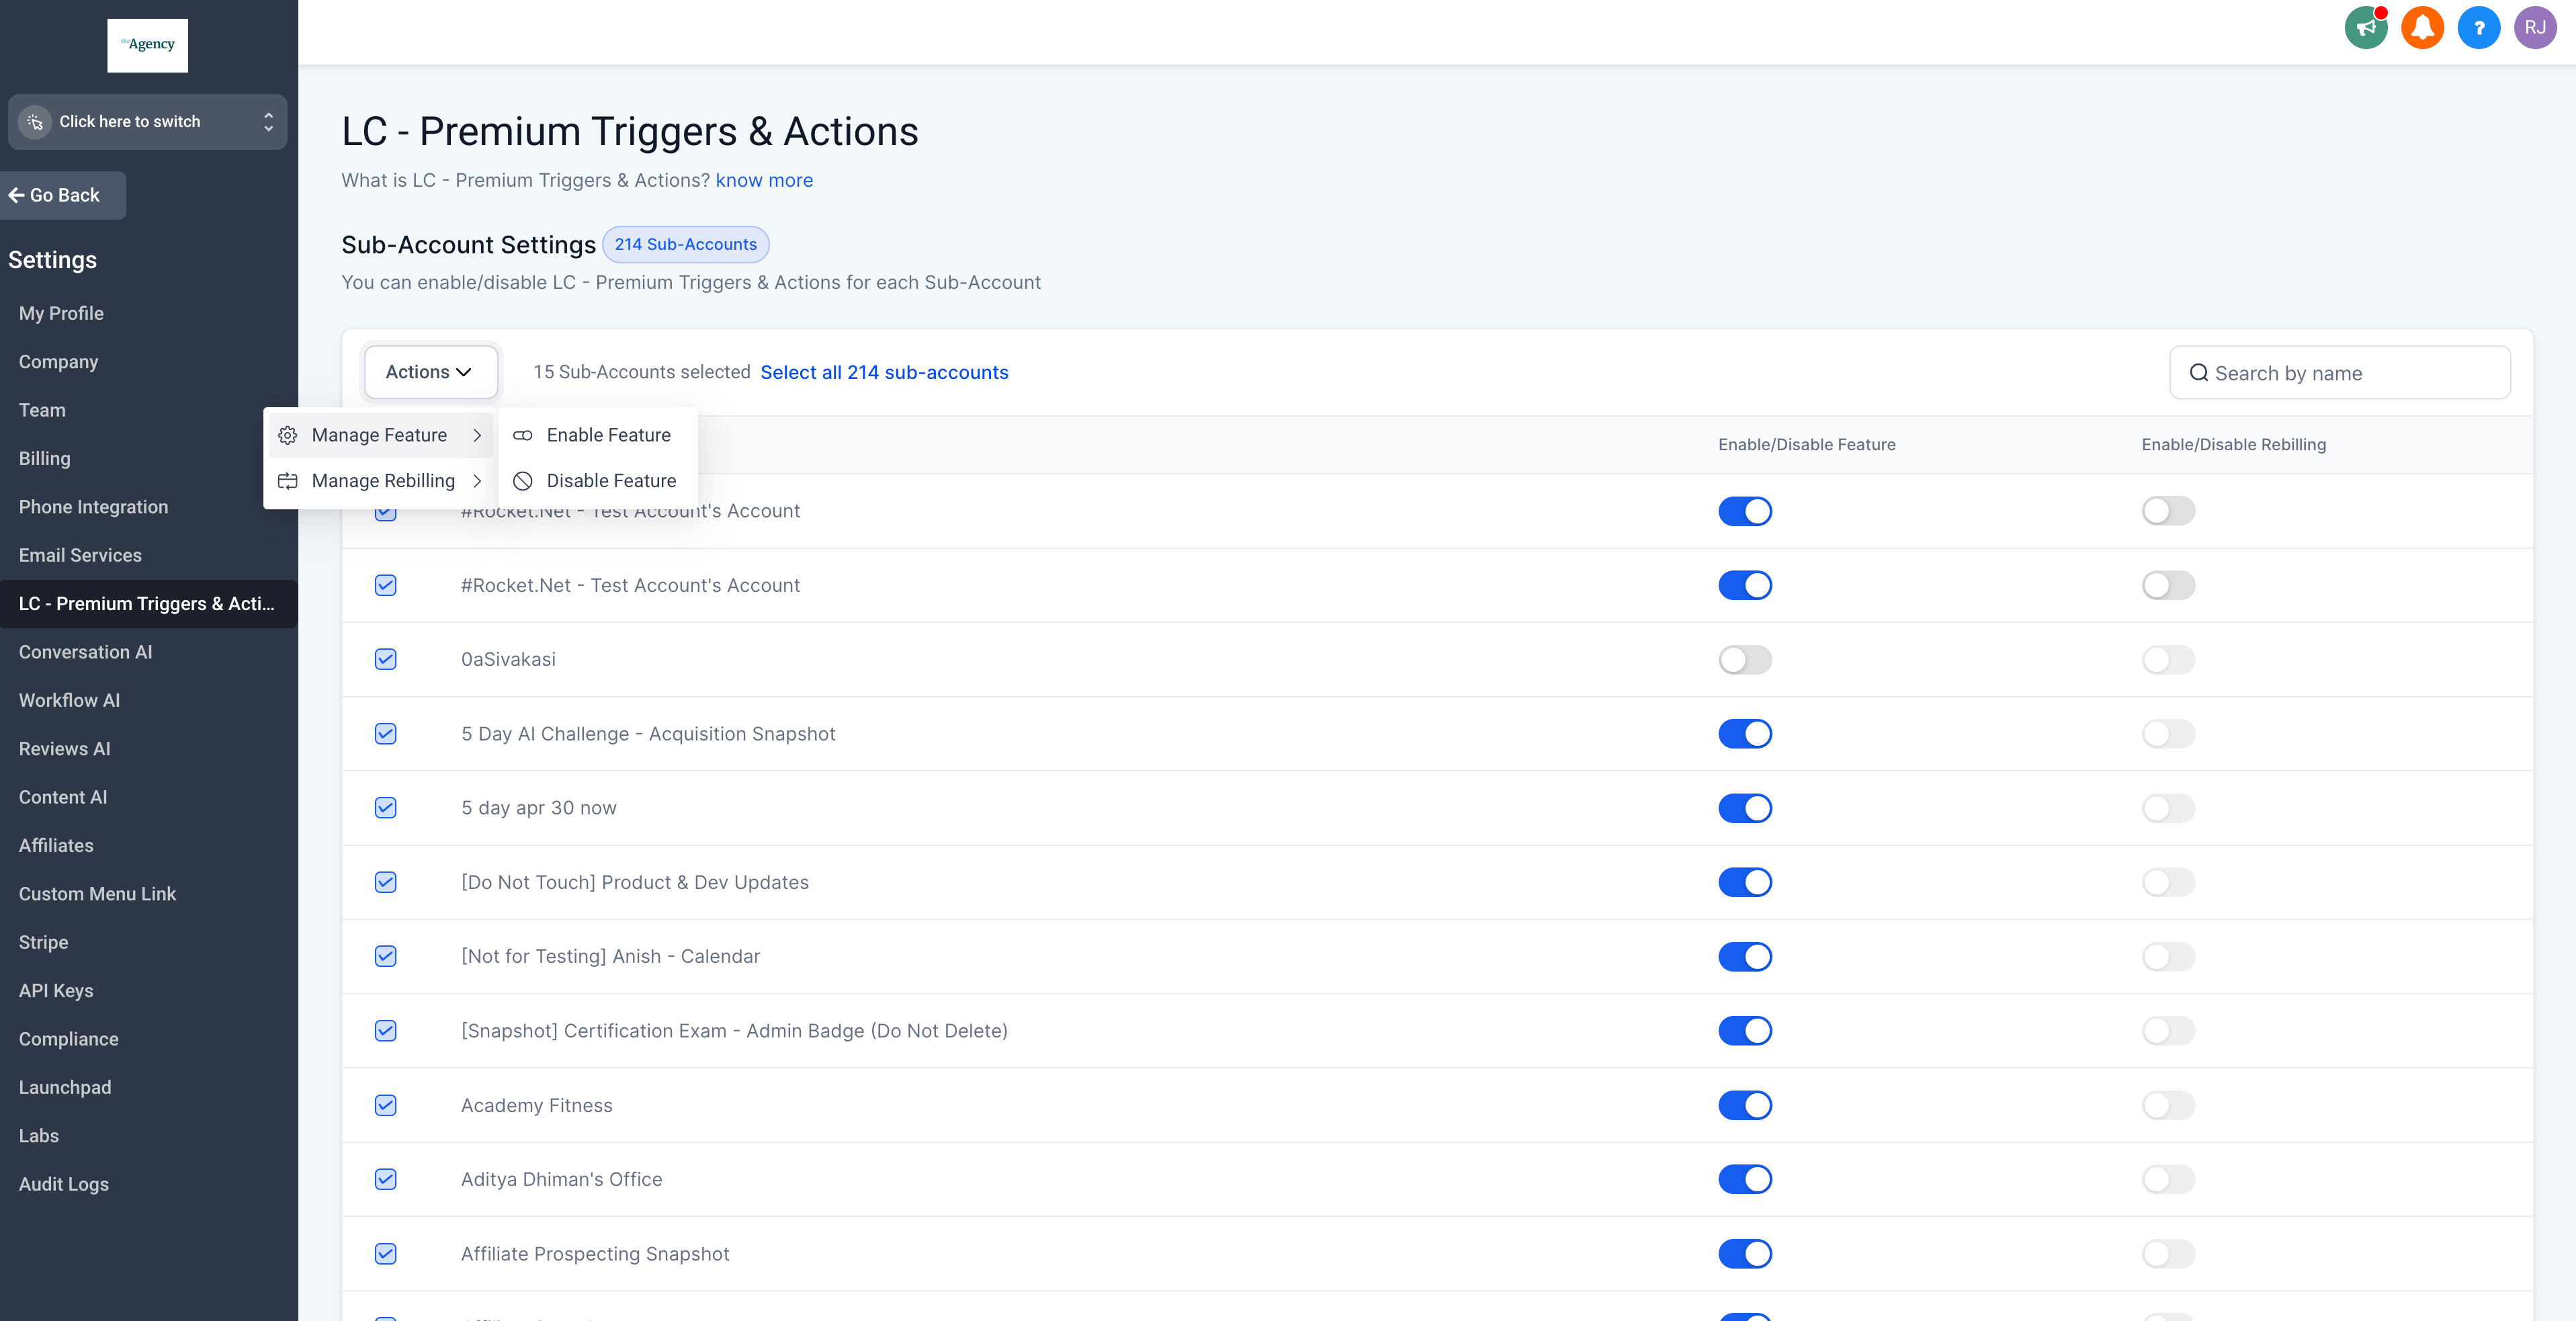Click the Manage Rebilling card icon
2576x1321 pixels.
pos(288,481)
